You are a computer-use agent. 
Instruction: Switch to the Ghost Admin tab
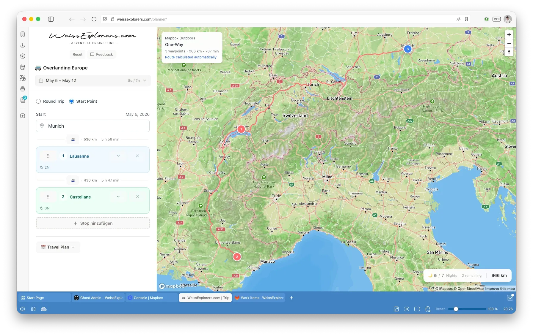click(x=98, y=298)
